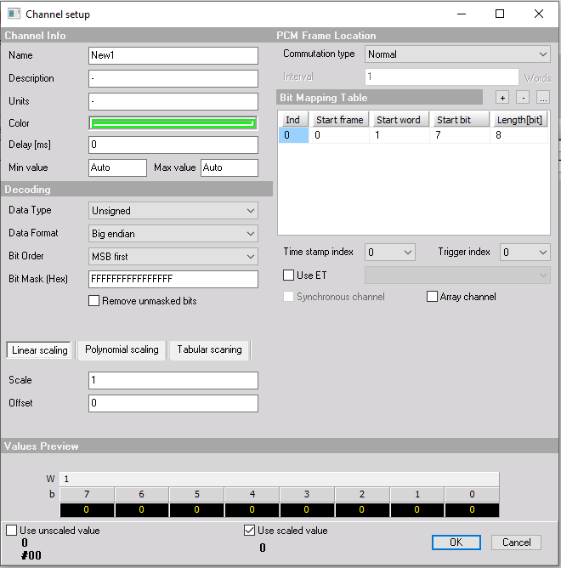Edit the Bit Mask (Hex) field
The height and width of the screenshot is (568, 561).
coord(173,279)
